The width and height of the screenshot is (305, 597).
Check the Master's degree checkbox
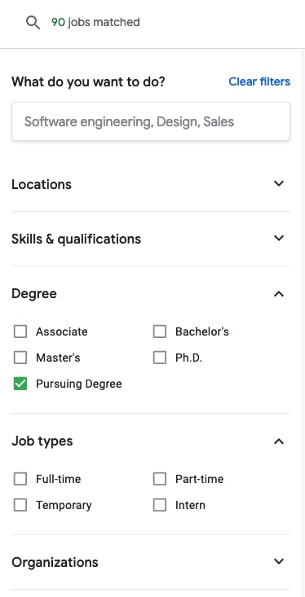[20, 358]
